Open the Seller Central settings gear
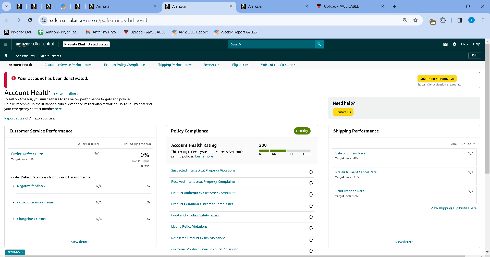The width and height of the screenshot is (490, 257). coord(455,44)
